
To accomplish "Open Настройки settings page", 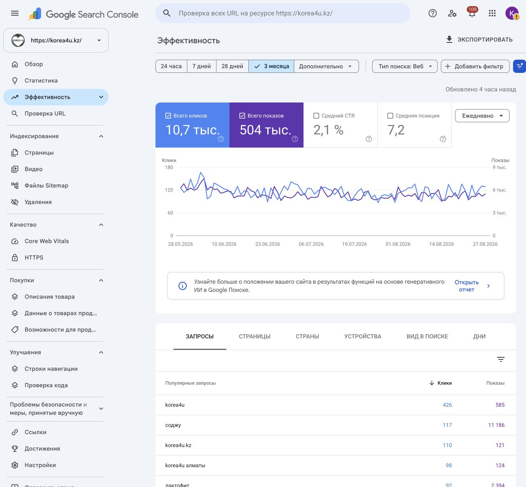I will pyautogui.click(x=56, y=465).
